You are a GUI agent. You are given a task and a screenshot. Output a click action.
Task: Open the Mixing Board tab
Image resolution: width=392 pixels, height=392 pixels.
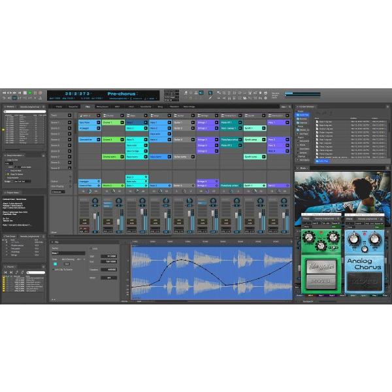103,106
